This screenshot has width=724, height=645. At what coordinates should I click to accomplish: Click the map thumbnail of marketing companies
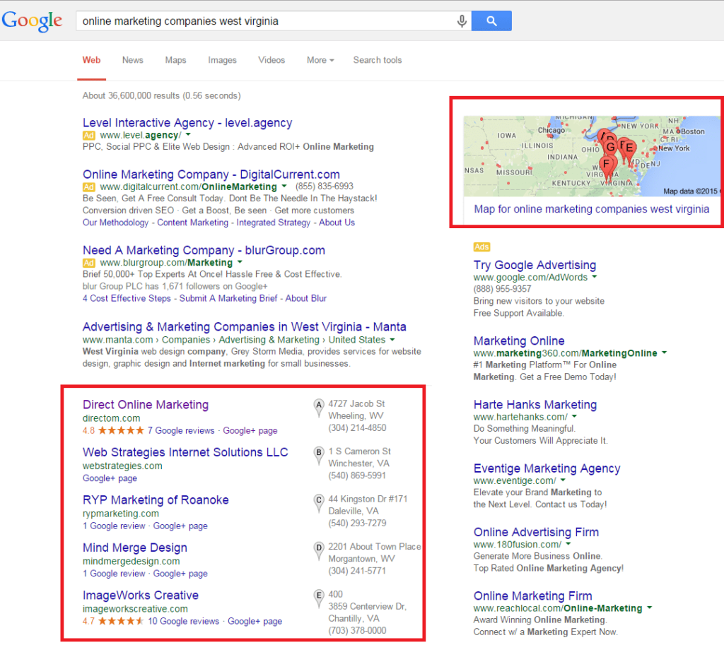click(x=592, y=156)
